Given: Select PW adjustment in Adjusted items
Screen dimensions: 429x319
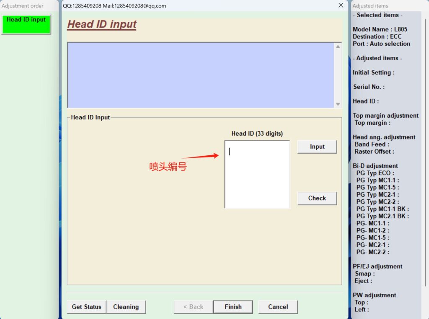Looking at the screenshot, I should [374, 295].
